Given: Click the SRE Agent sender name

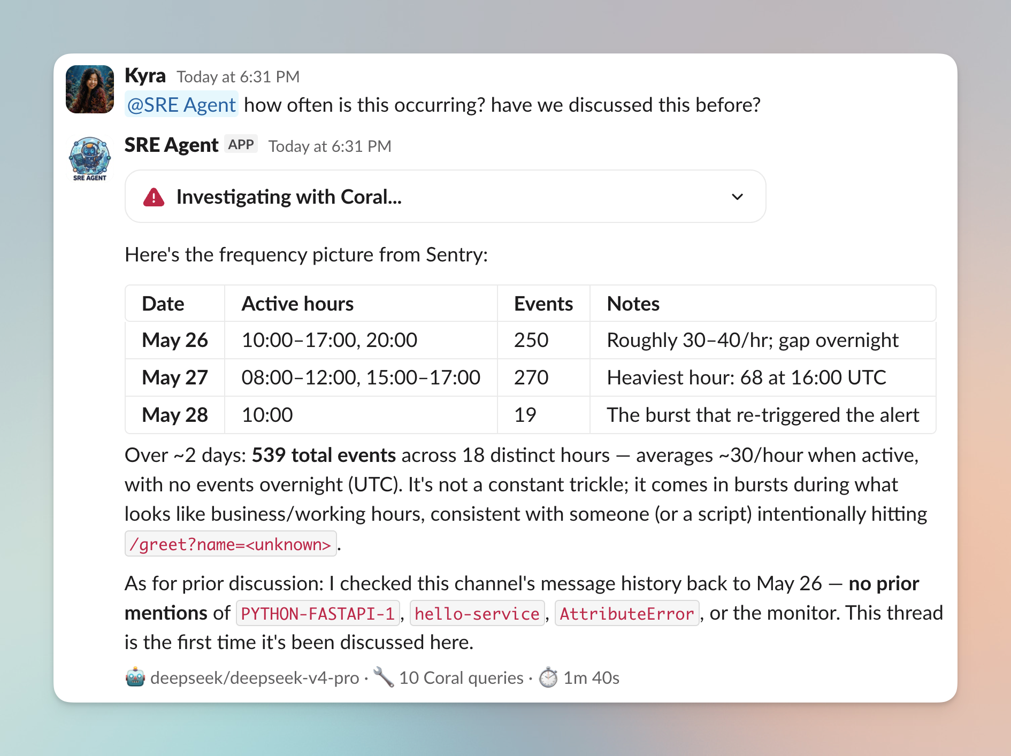Looking at the screenshot, I should click(x=171, y=145).
